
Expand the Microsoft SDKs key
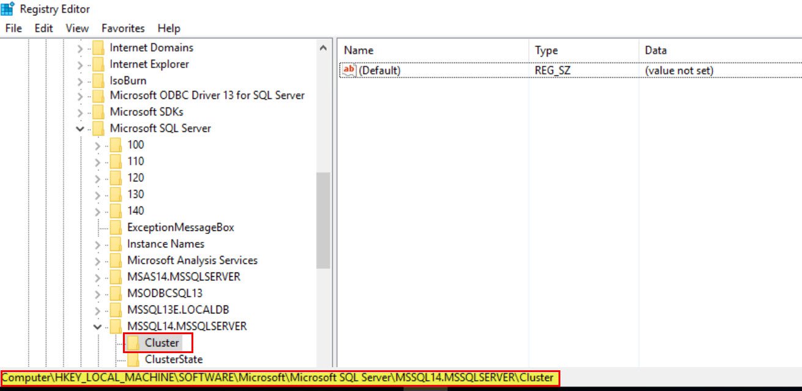80,112
